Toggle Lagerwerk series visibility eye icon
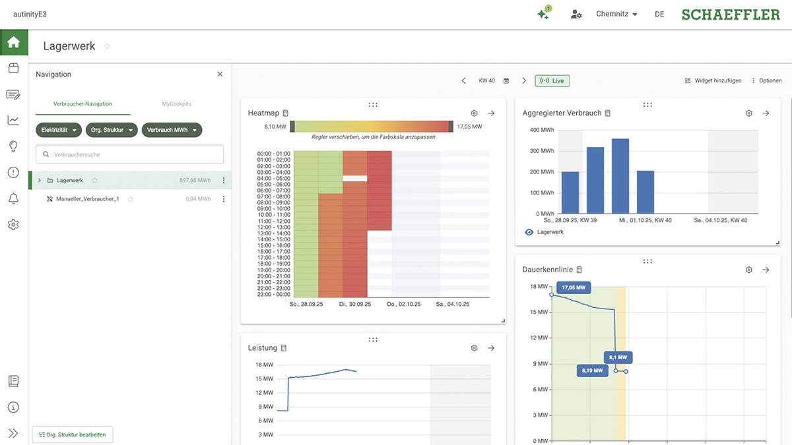This screenshot has width=792, height=445. 529,232
